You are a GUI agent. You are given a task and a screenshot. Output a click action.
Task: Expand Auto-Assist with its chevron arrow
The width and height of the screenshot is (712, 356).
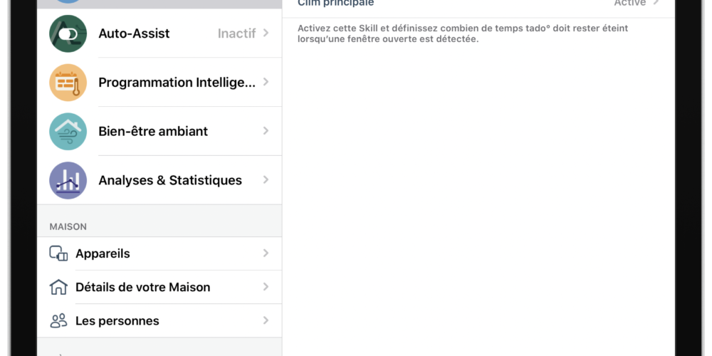click(x=266, y=33)
